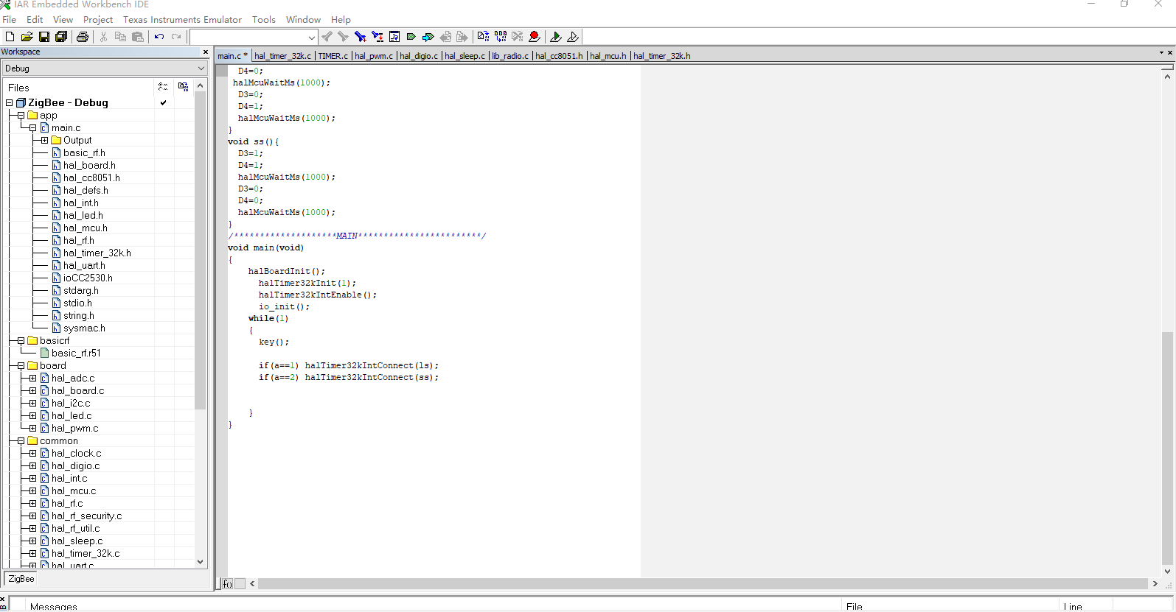Open the Project menu
The width and height of the screenshot is (1176, 612).
98,20
